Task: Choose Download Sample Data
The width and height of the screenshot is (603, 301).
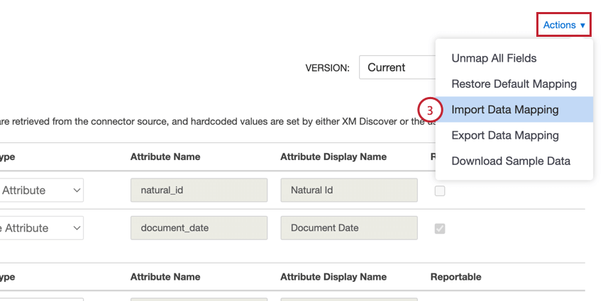Action: pos(511,161)
